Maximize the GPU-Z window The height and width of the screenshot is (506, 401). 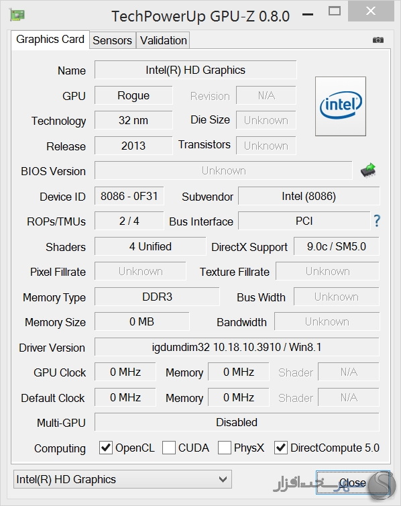tap(334, 11)
